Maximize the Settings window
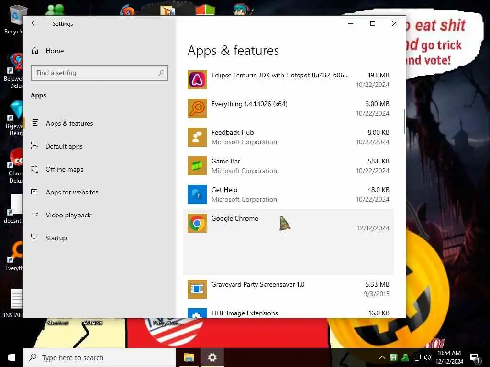 point(372,23)
